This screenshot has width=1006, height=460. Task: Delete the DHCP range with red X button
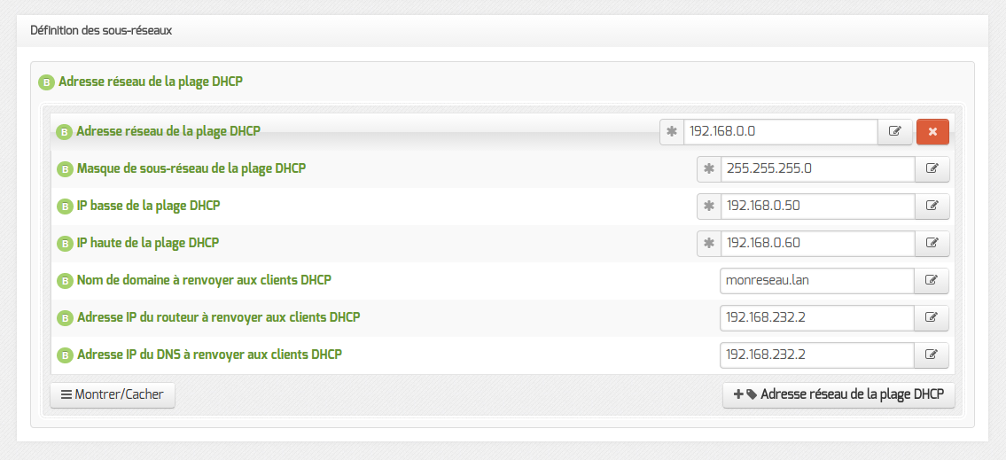click(x=932, y=131)
